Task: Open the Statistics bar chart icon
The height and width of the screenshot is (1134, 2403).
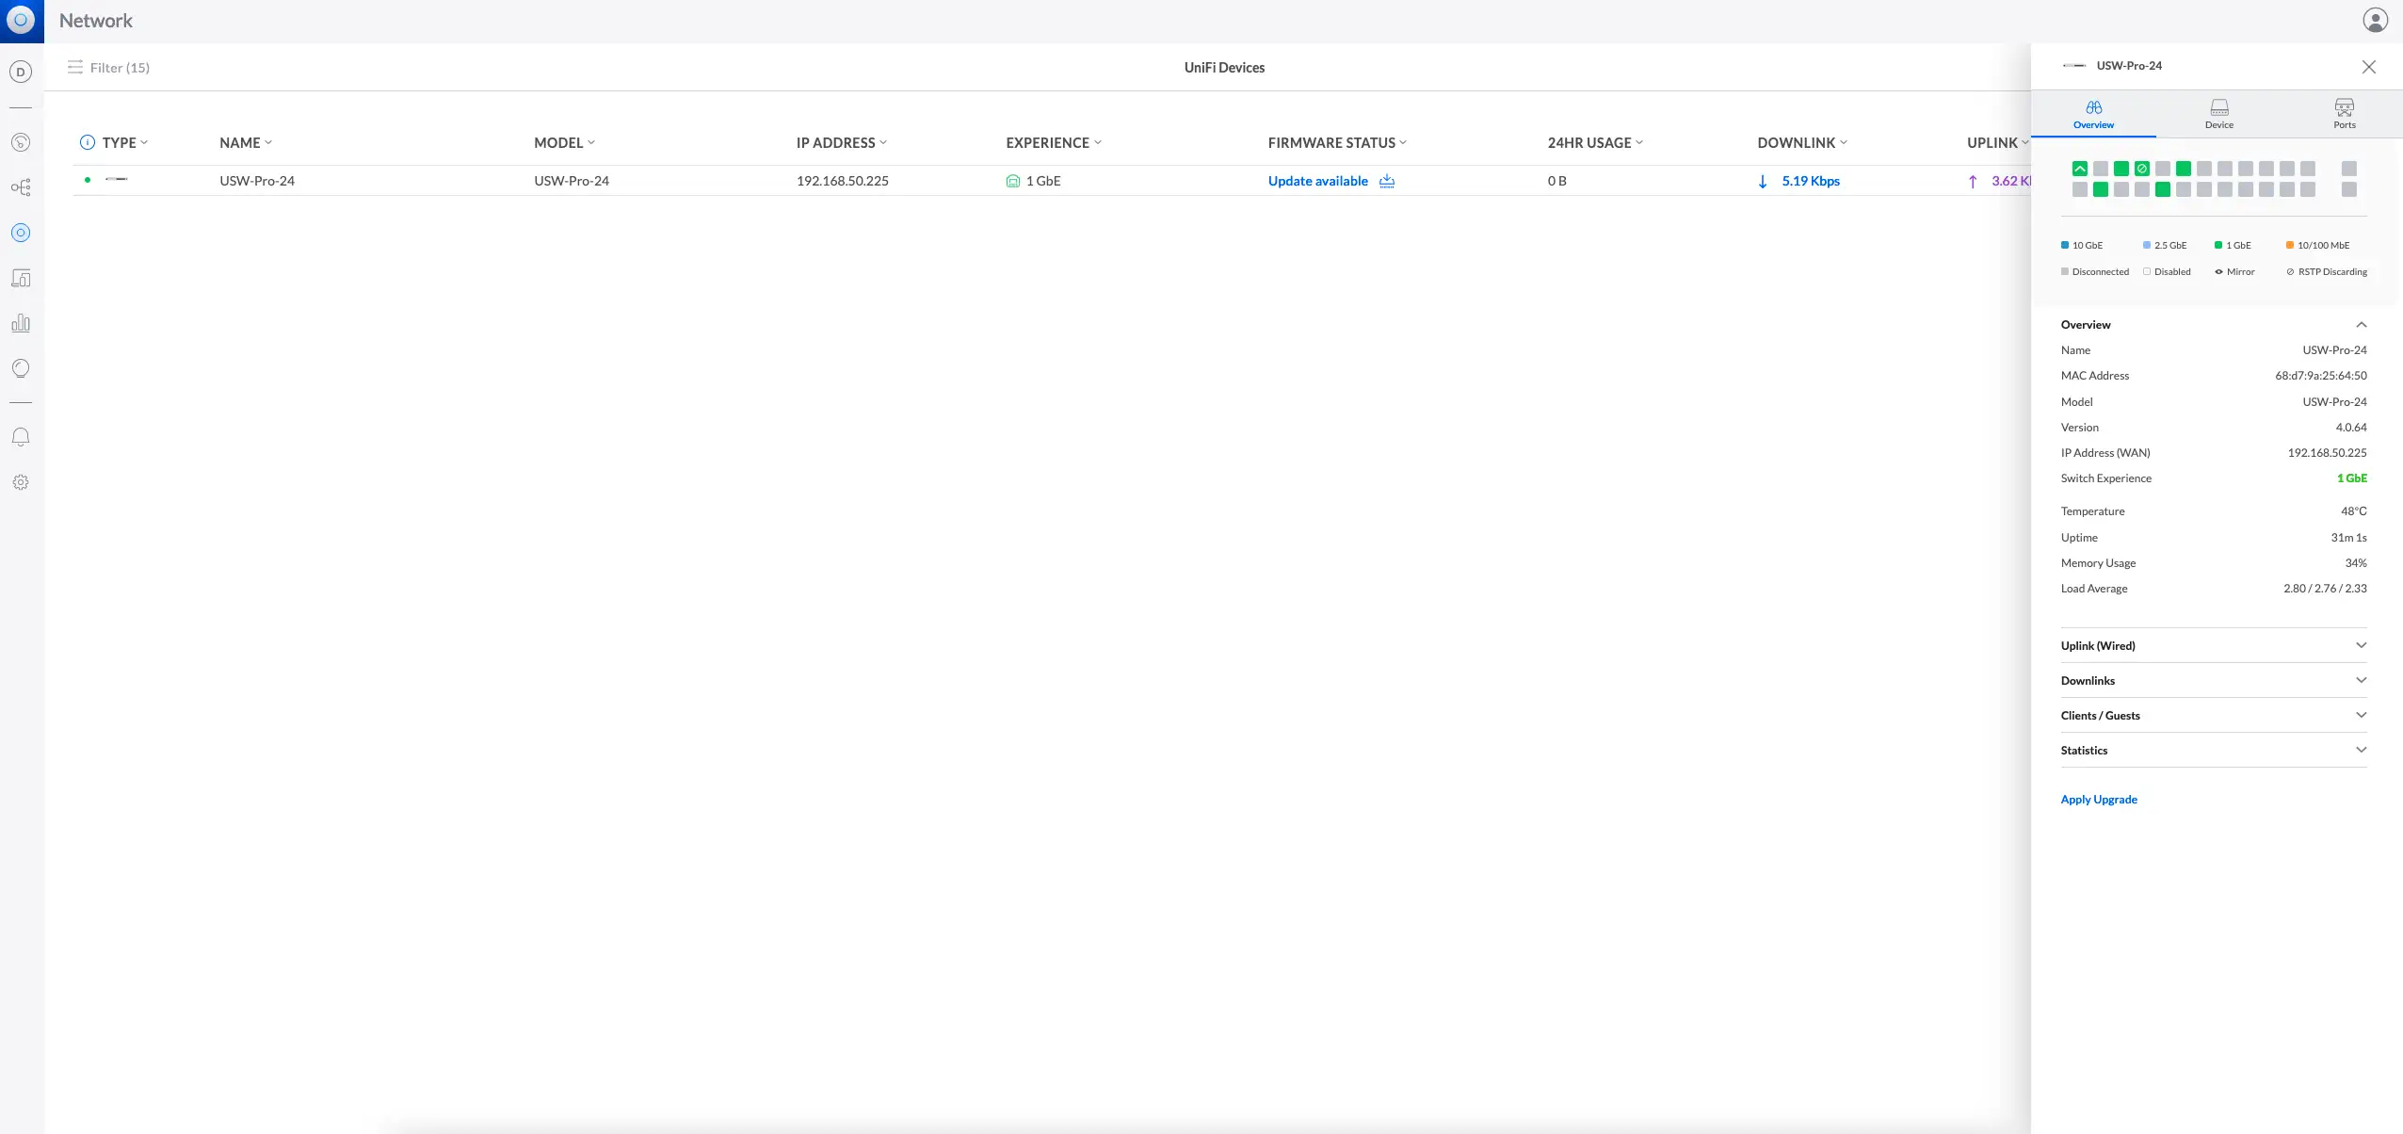Action: pos(21,323)
